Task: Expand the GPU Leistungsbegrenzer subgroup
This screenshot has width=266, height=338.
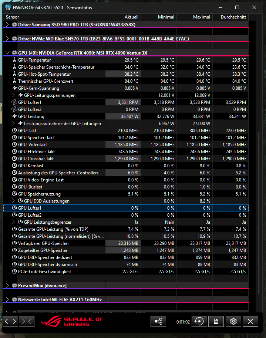Action: 13,222
